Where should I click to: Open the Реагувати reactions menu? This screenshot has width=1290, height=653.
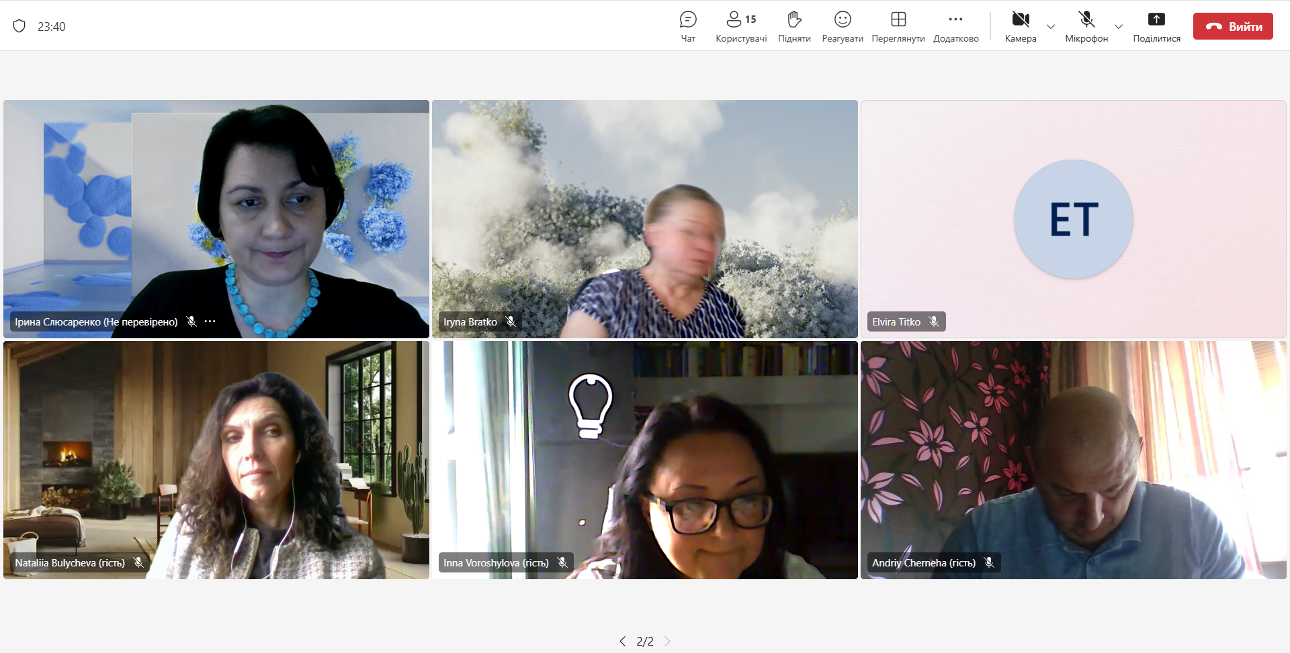click(x=843, y=26)
